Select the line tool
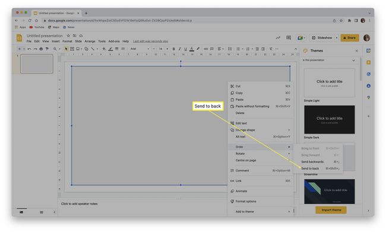This screenshot has width=386, height=232. (x=93, y=49)
